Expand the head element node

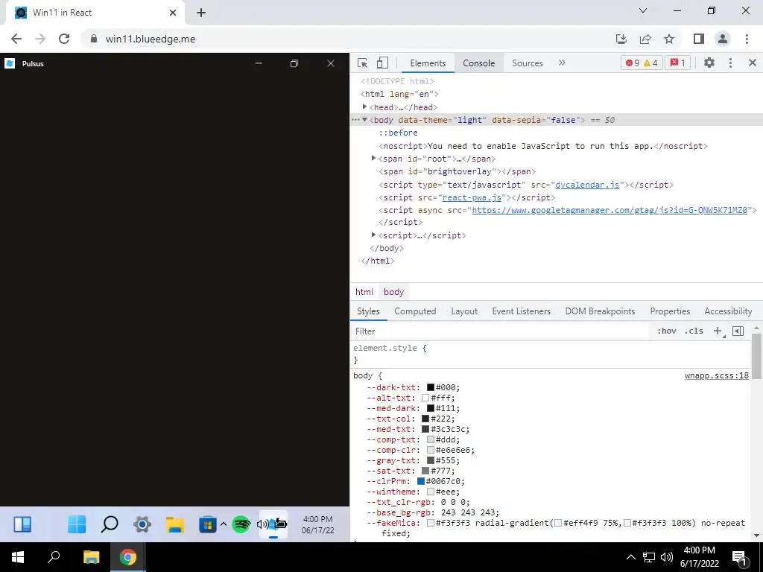pyautogui.click(x=364, y=107)
